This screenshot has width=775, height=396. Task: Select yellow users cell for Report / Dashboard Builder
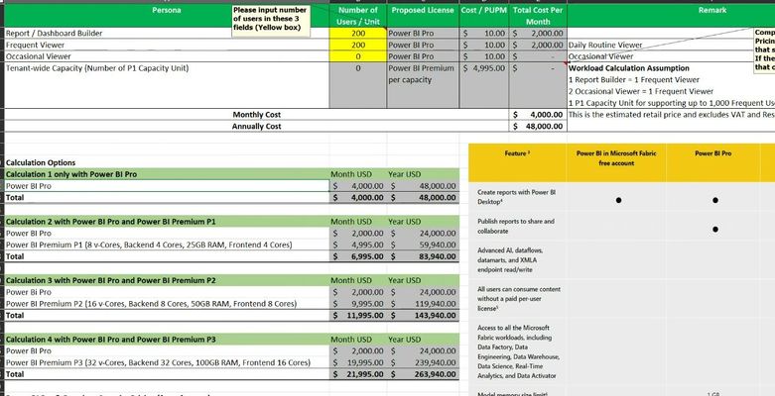[x=358, y=33]
